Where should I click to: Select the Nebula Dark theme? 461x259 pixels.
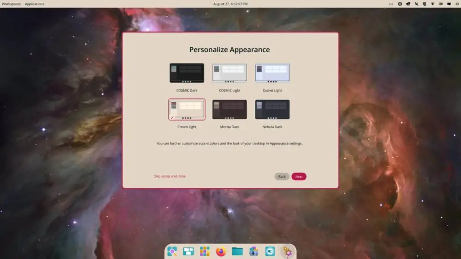coord(272,109)
